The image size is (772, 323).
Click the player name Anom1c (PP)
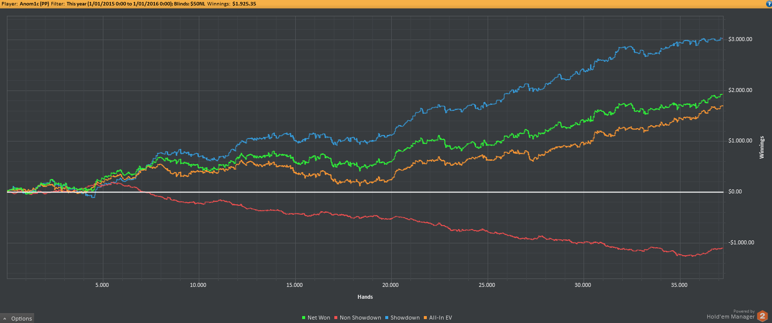tap(34, 3)
